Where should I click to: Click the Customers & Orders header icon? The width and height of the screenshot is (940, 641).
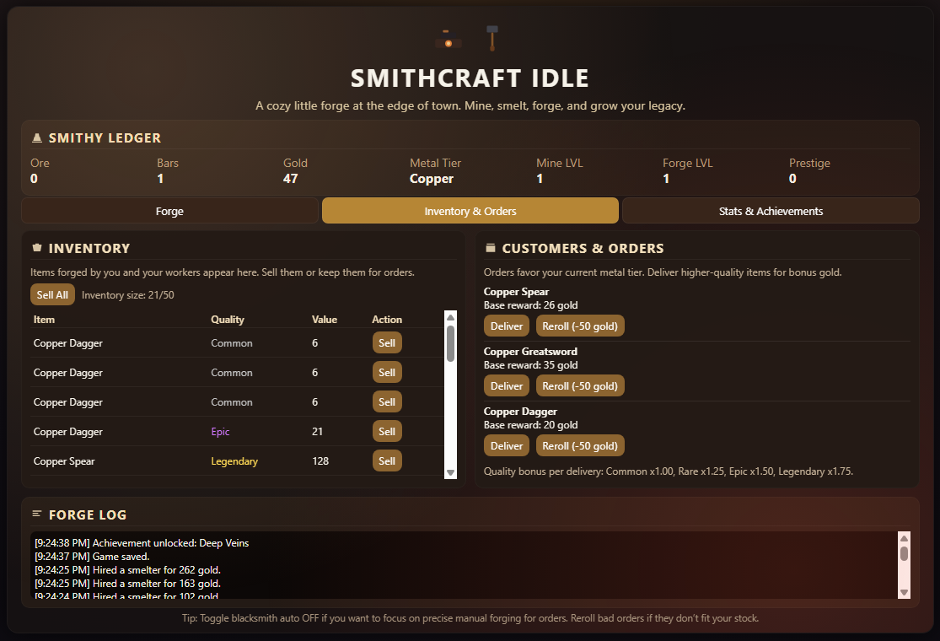tap(490, 248)
